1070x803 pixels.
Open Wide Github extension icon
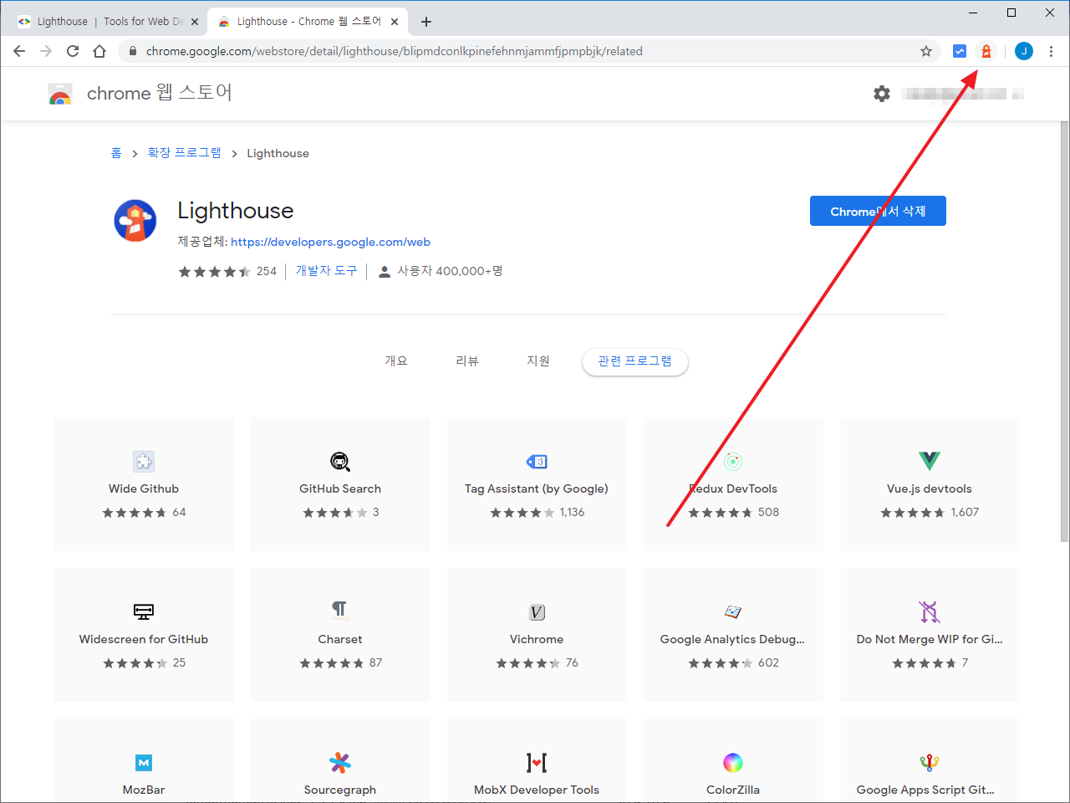point(144,461)
